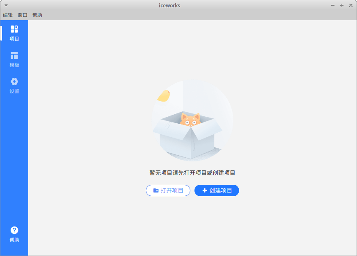Click the empty-state message text
The height and width of the screenshot is (256, 357).
(192, 172)
